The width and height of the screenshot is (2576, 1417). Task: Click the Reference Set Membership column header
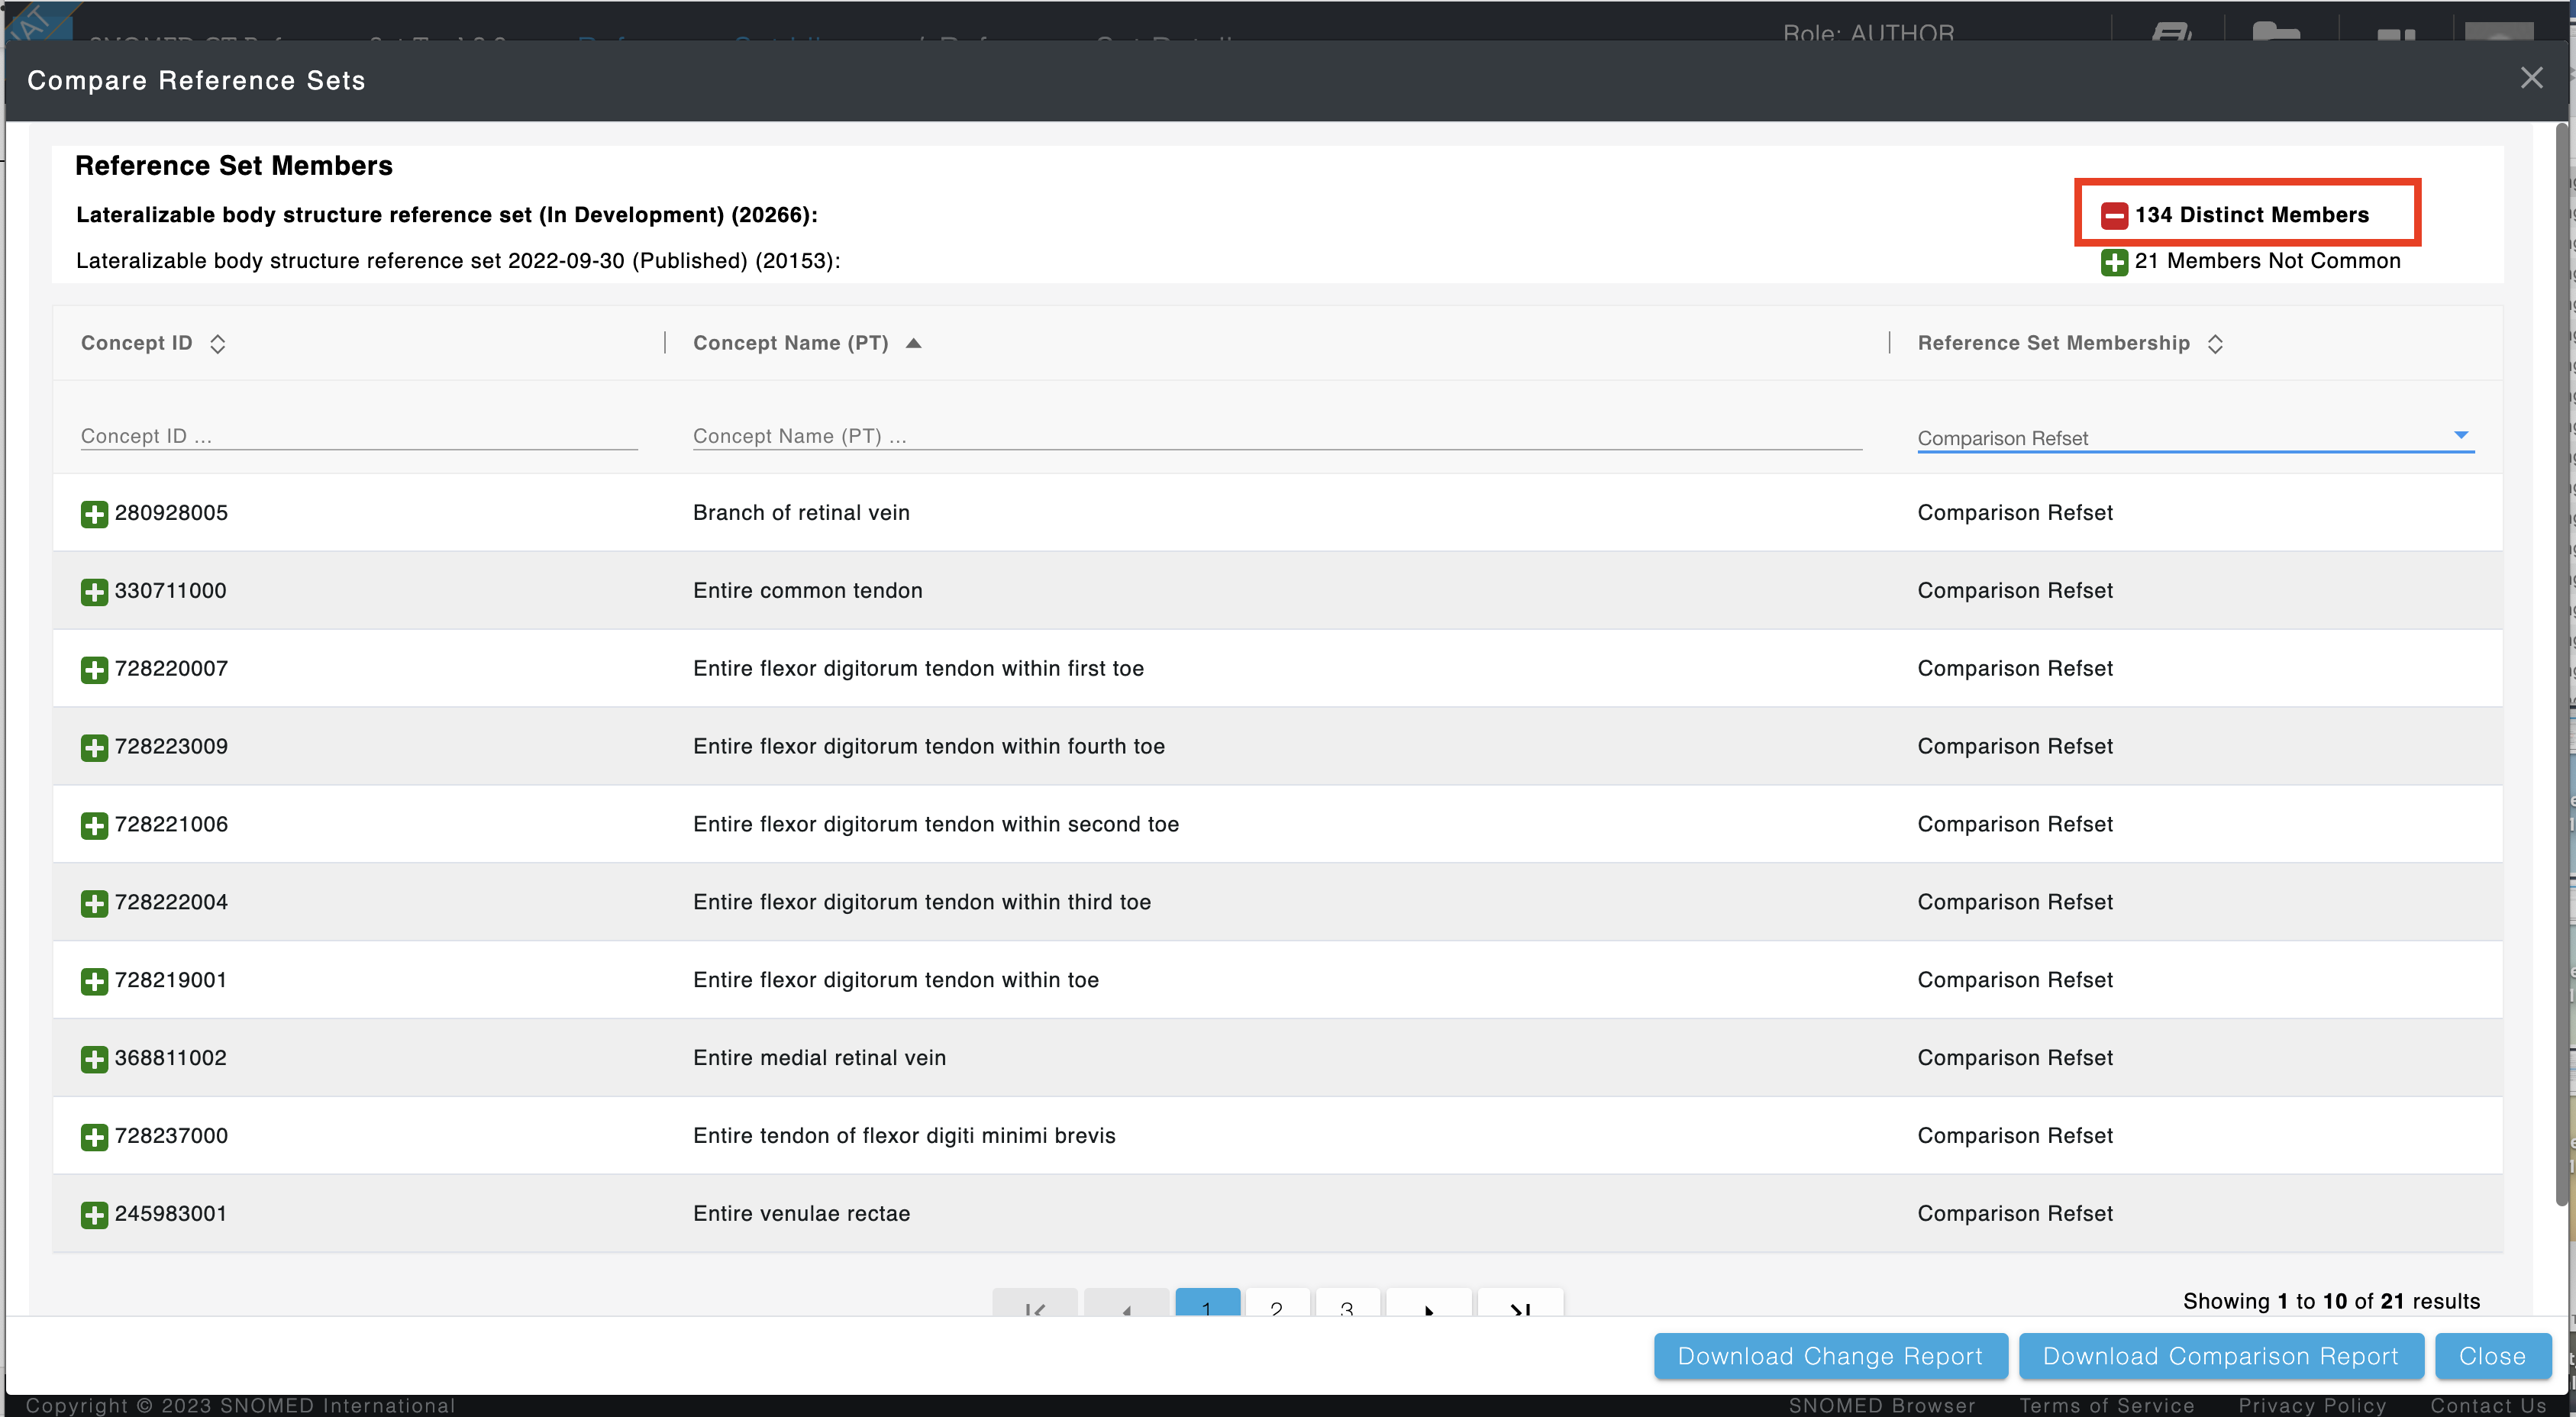click(x=2053, y=343)
